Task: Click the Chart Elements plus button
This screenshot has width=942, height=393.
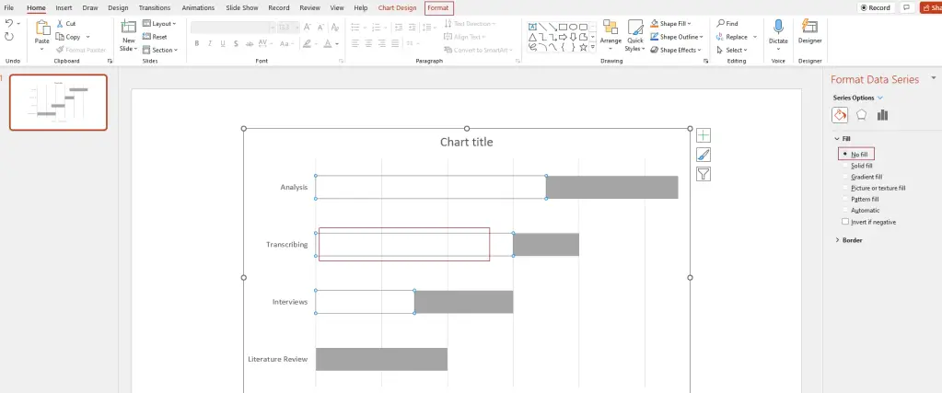Action: (703, 135)
